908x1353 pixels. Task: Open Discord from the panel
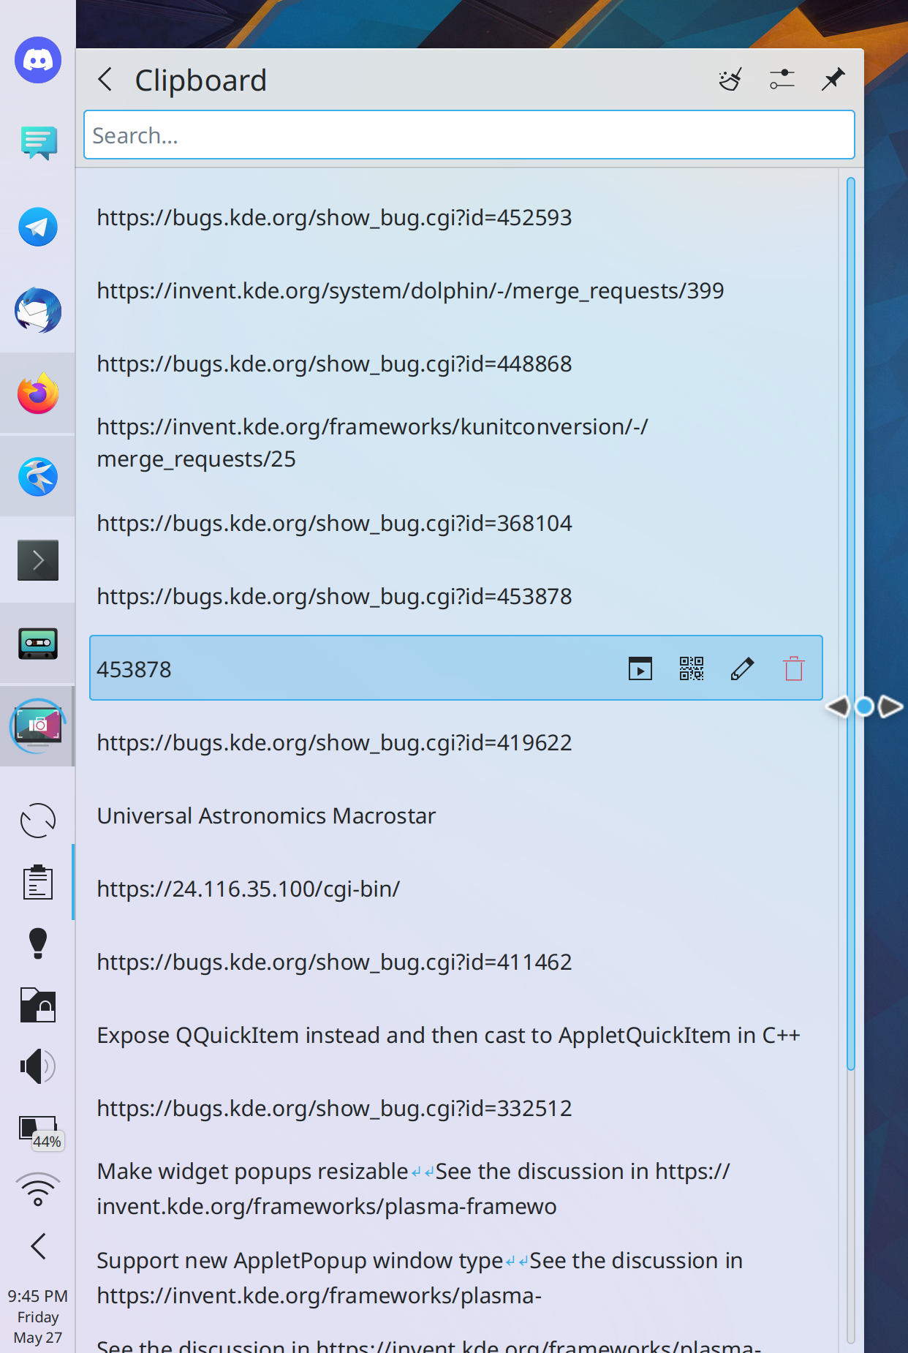coord(38,60)
